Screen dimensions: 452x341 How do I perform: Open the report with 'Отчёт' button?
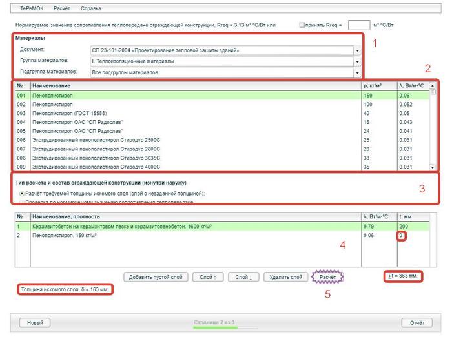(x=417, y=322)
